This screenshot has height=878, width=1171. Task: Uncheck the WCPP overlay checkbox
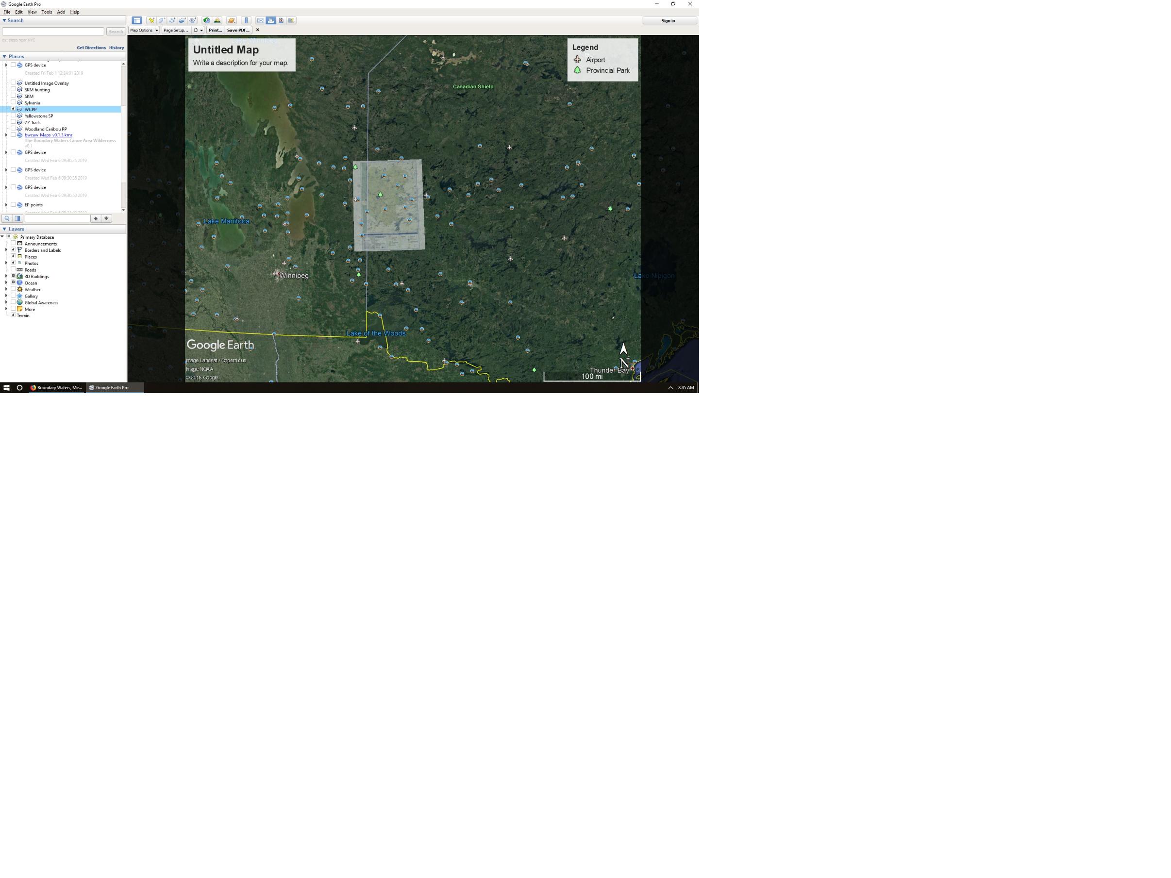click(13, 109)
